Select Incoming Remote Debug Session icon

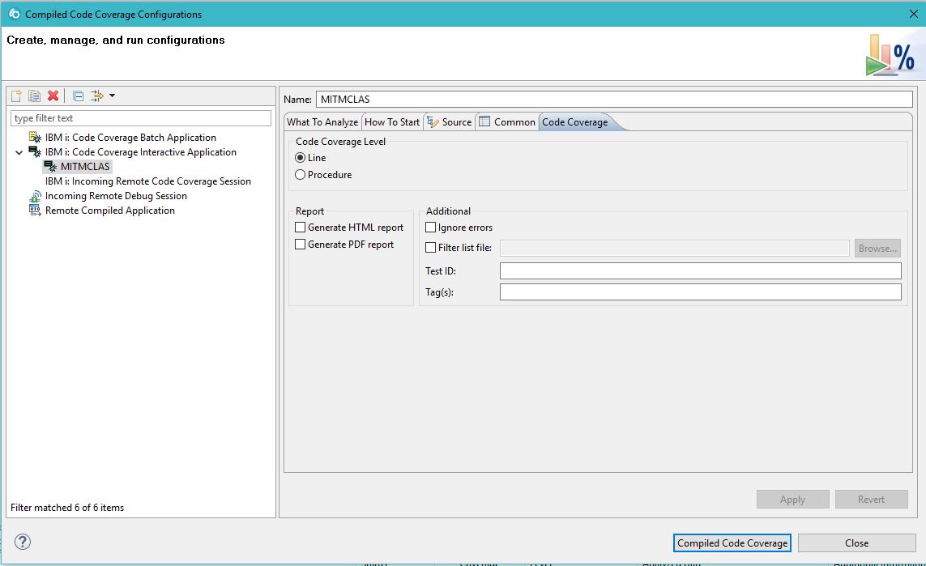pos(35,196)
